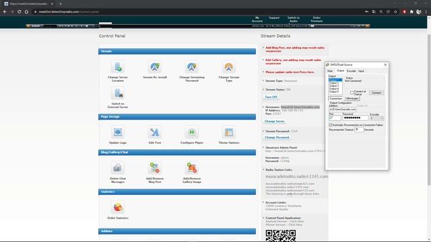Click the browser home icon
Image resolution: width=431 pixels, height=242 pixels.
(x=26, y=12)
